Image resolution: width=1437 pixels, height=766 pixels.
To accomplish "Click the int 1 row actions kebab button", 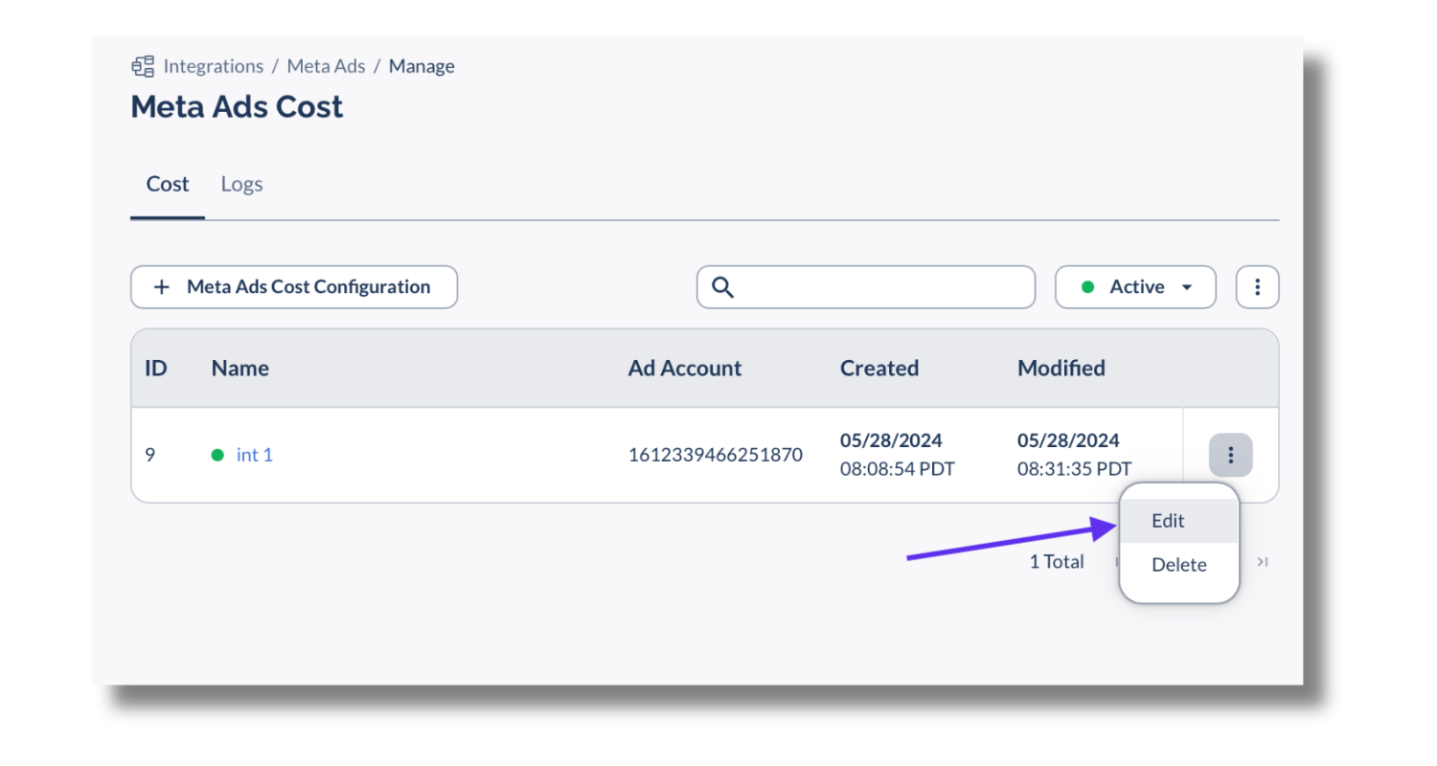I will pyautogui.click(x=1231, y=455).
